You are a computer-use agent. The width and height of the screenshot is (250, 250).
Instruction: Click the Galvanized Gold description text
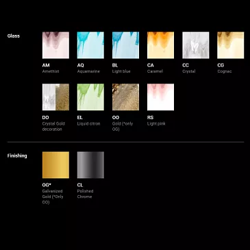(x=53, y=197)
